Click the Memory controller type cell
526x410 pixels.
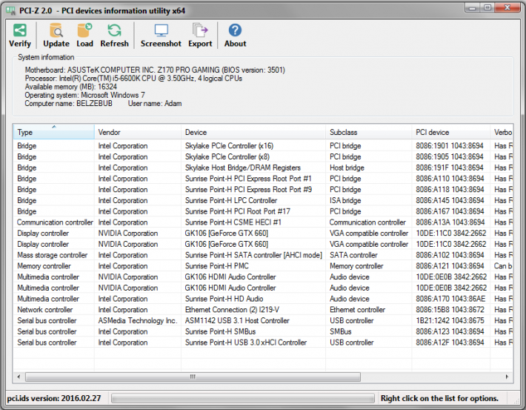pyautogui.click(x=44, y=266)
